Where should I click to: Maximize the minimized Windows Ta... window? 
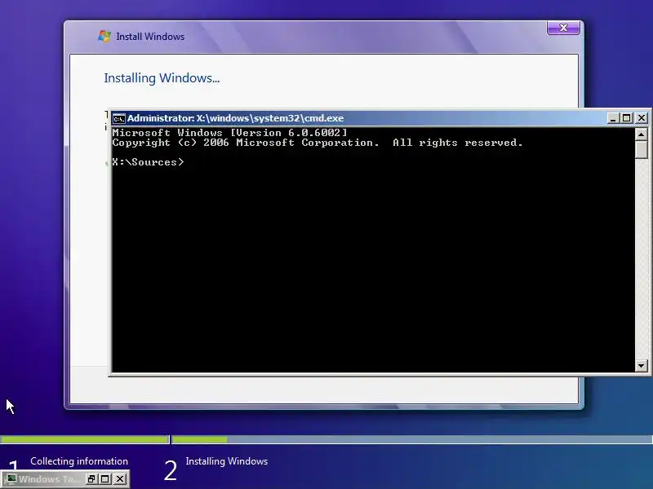click(105, 479)
